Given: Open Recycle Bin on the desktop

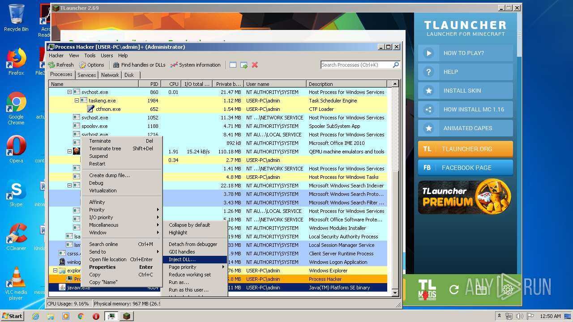Looking at the screenshot, I should pyautogui.click(x=16, y=18).
